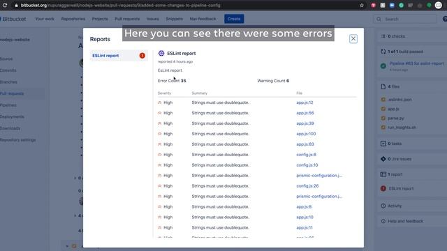Open the run_insights.sh changed file
Image resolution: width=447 pixels, height=251 pixels.
tap(402, 128)
